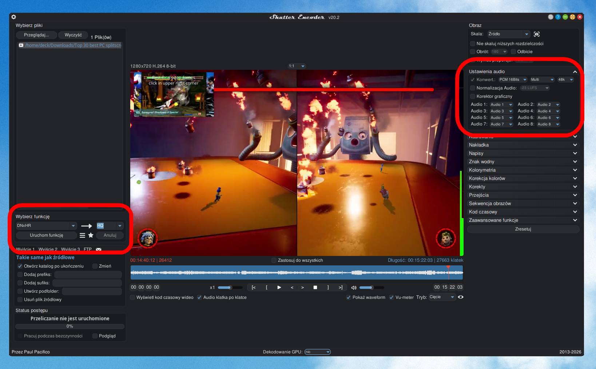The height and width of the screenshot is (369, 596).
Task: Open the 48k sample rate dropdown
Action: (566, 80)
